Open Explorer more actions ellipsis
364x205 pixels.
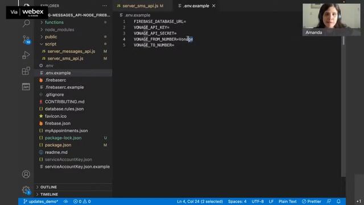coord(105,6)
